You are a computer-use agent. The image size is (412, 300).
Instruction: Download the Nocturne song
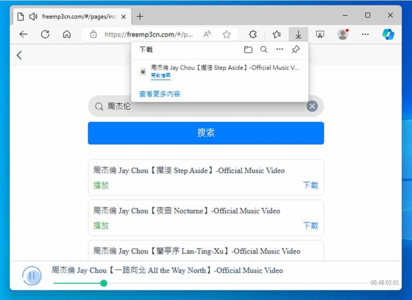(311, 226)
